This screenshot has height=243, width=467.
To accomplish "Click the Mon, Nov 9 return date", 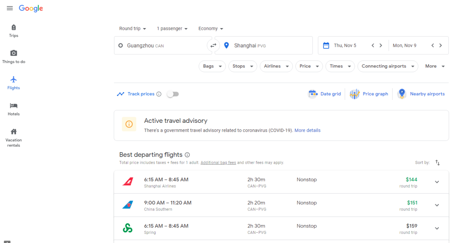I will [404, 45].
